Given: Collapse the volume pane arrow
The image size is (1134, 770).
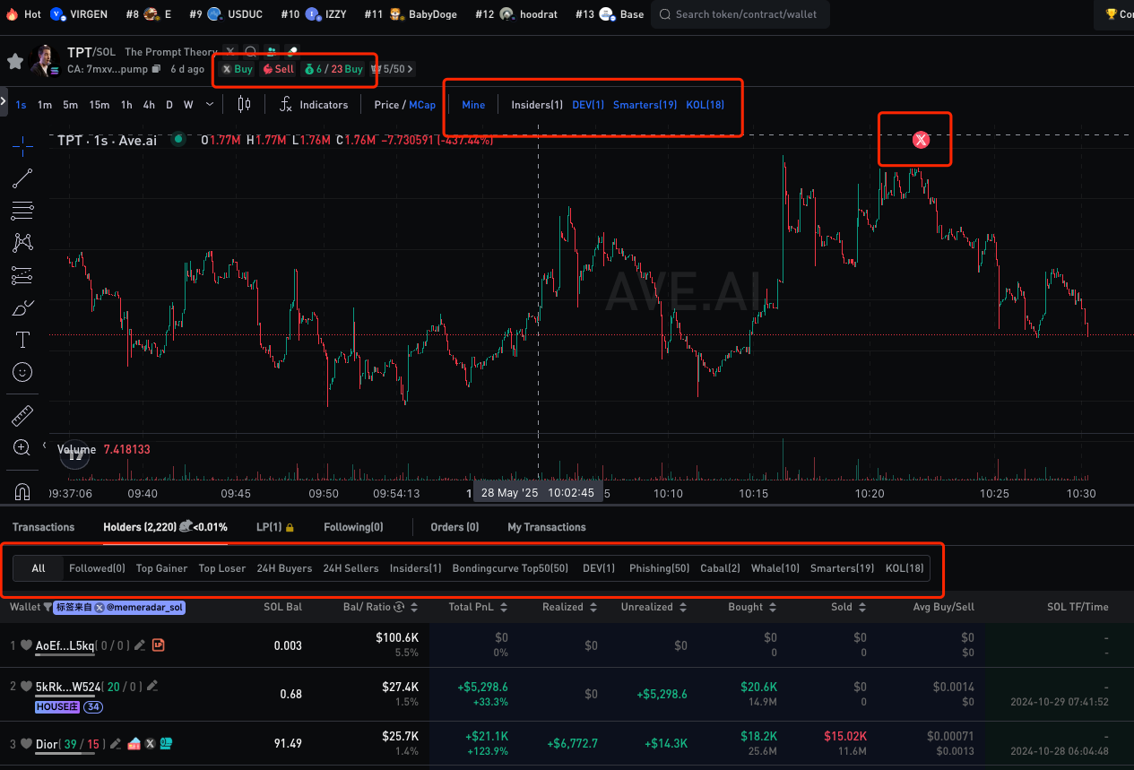Looking at the screenshot, I should tap(45, 446).
